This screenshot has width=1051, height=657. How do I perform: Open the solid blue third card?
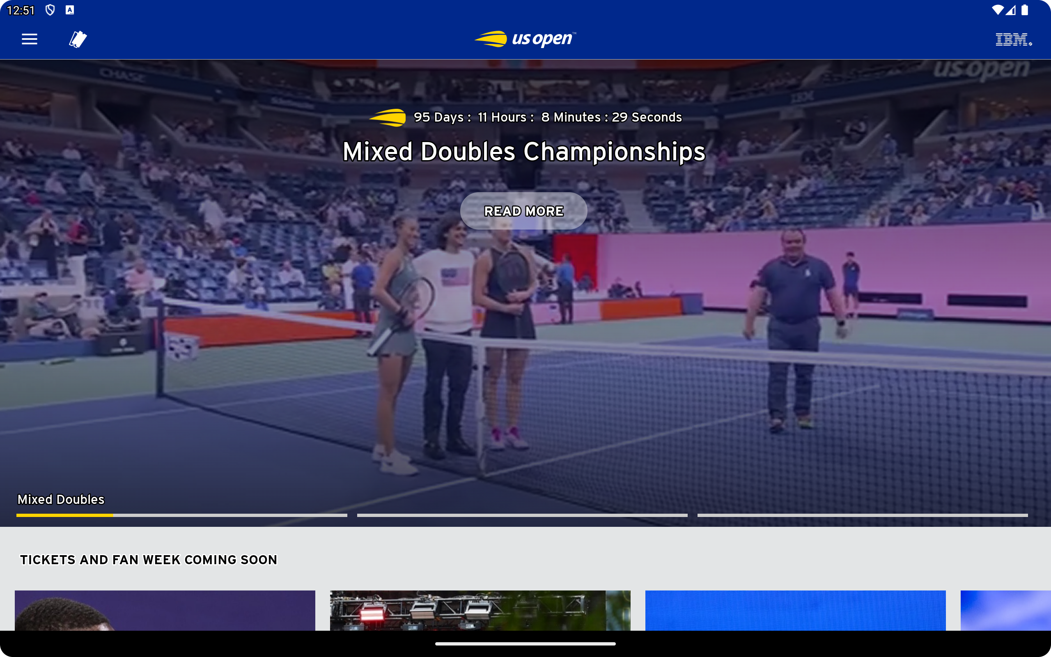point(796,611)
